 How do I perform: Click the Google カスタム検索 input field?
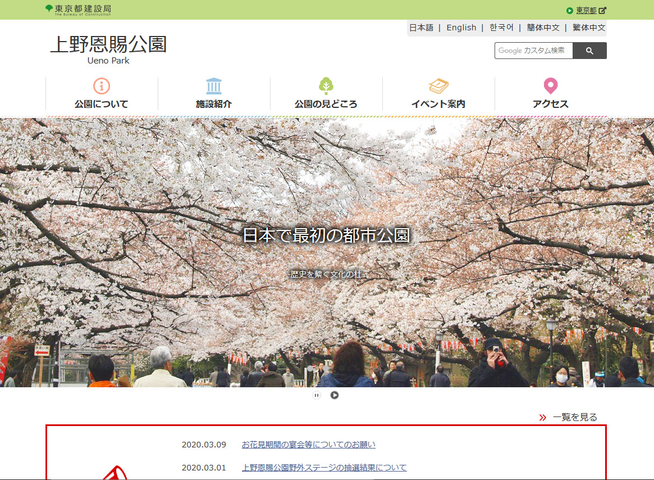[533, 51]
